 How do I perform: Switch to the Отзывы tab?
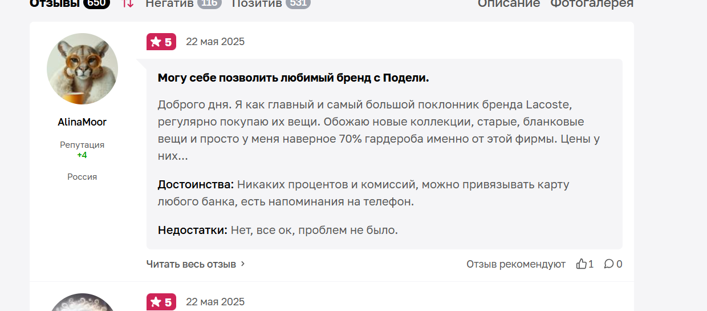(55, 3)
